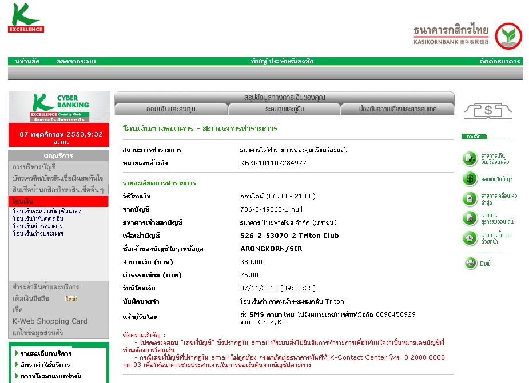Click the เมนูบริการ sidebar header
This screenshot has height=383, width=529.
tap(58, 155)
